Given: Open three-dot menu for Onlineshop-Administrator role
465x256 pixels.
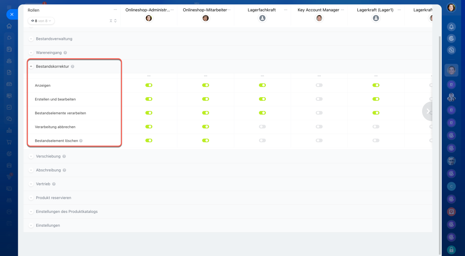Looking at the screenshot, I should coord(172,10).
